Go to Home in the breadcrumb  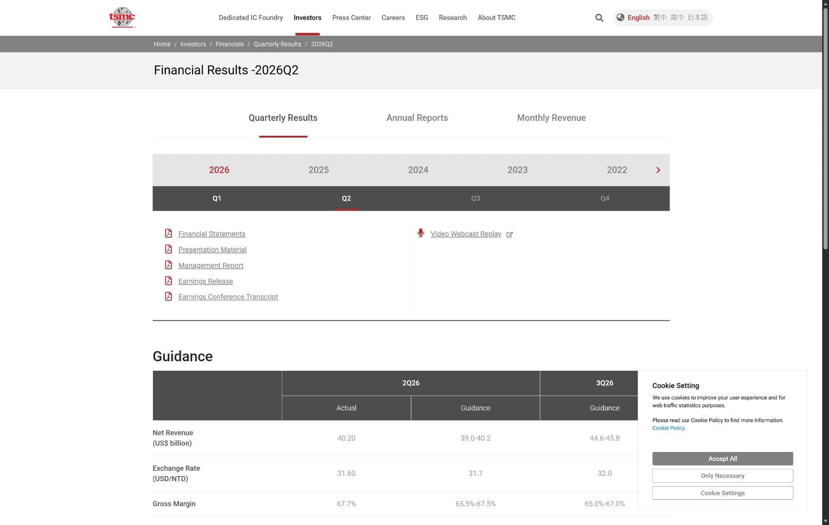point(162,44)
